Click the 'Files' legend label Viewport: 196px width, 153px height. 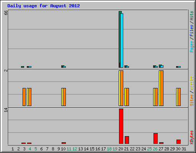pyautogui.click(x=191, y=31)
